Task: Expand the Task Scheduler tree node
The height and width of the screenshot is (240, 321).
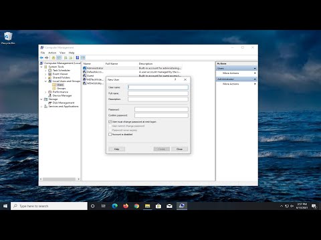Action: click(45, 70)
